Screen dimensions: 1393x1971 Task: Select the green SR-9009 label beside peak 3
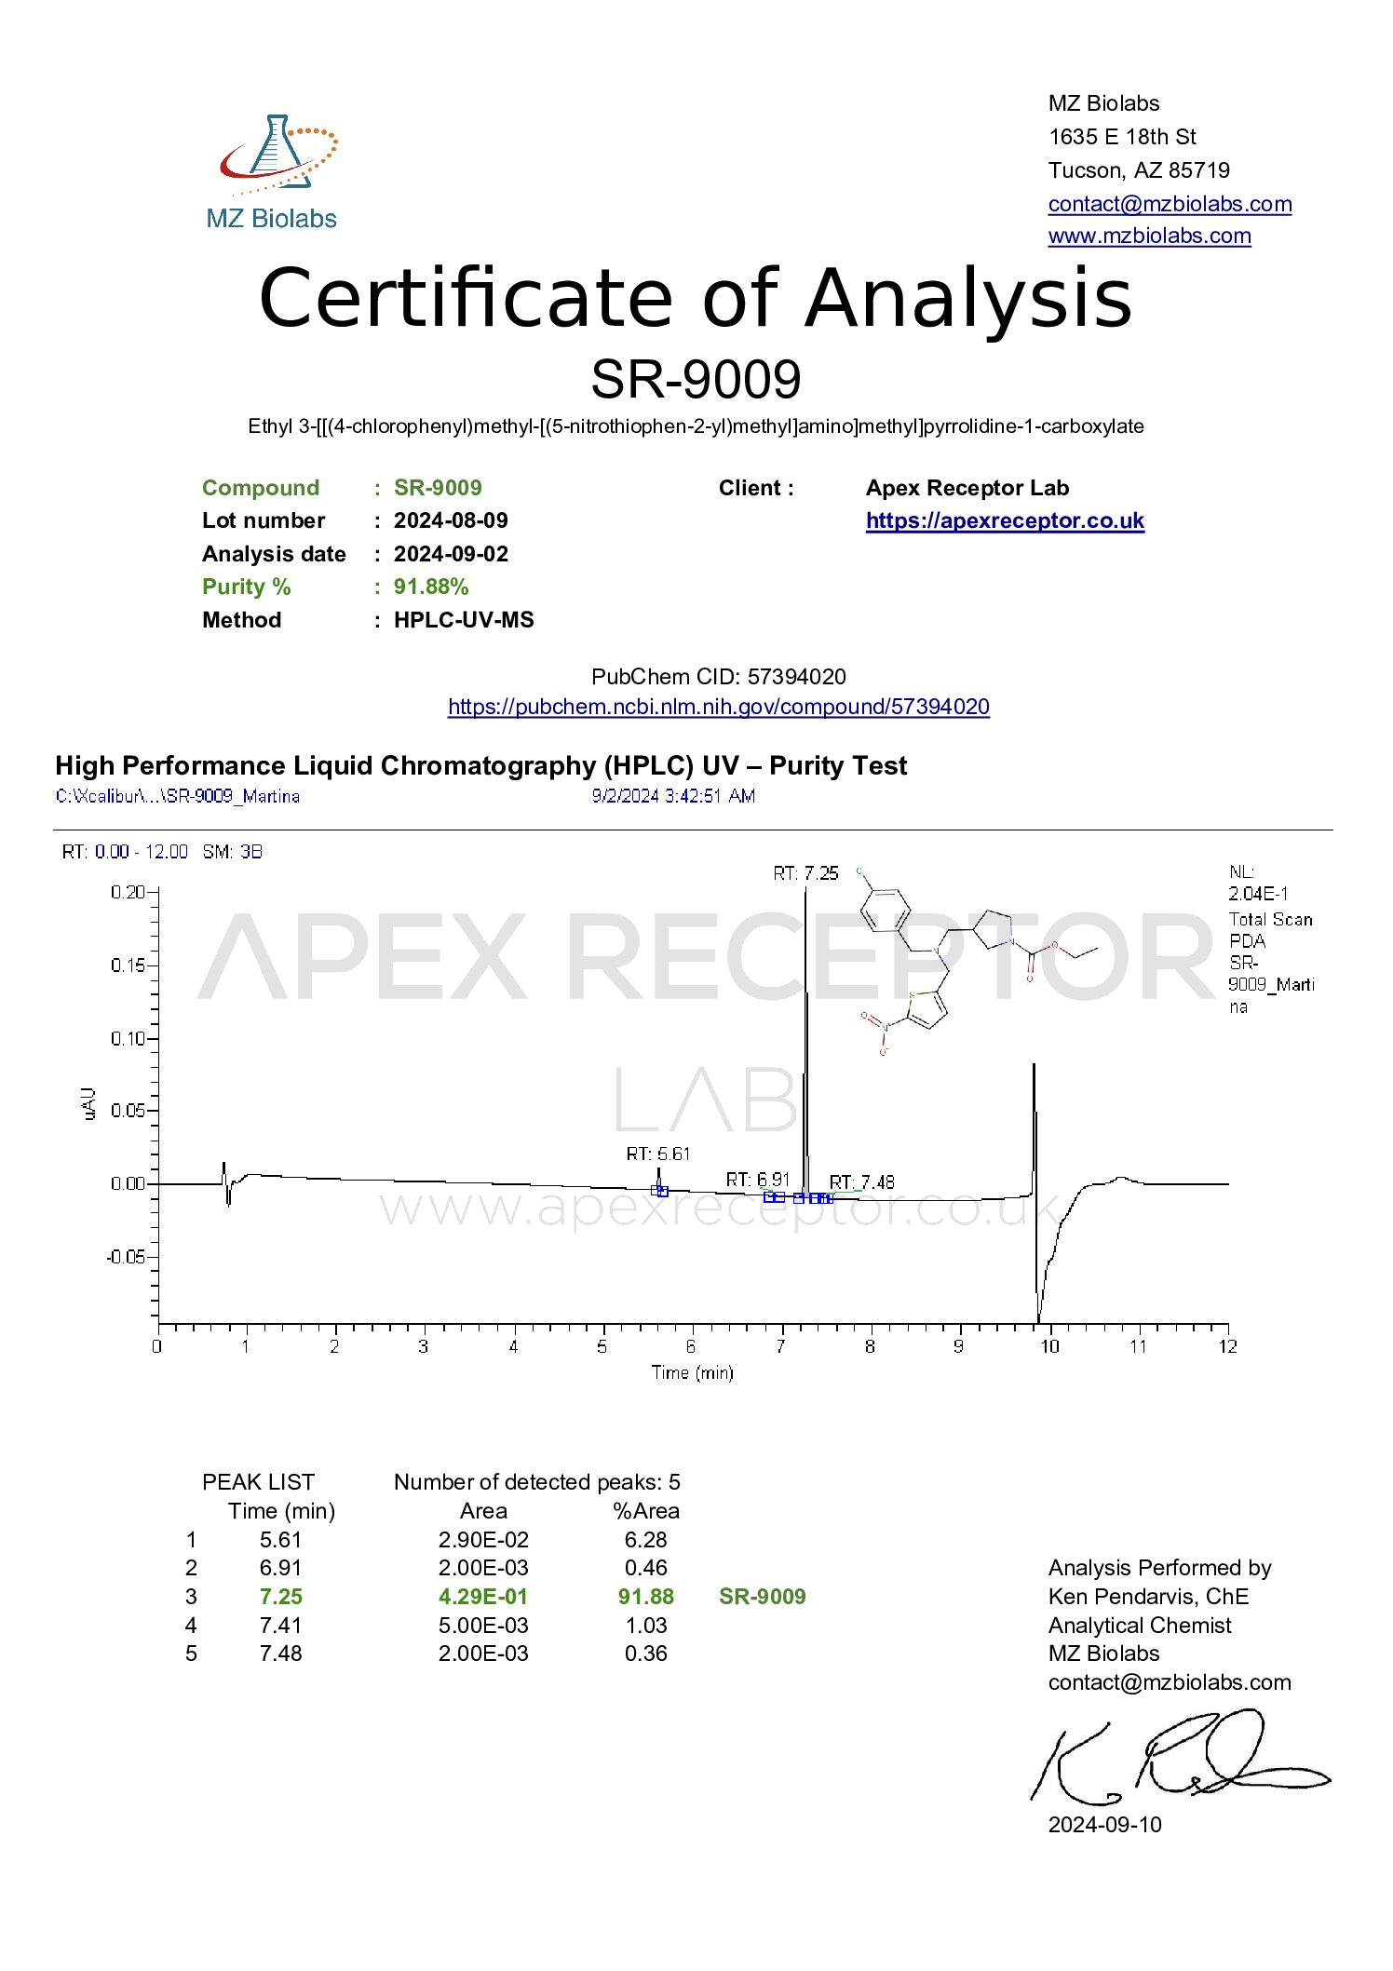pos(763,1597)
